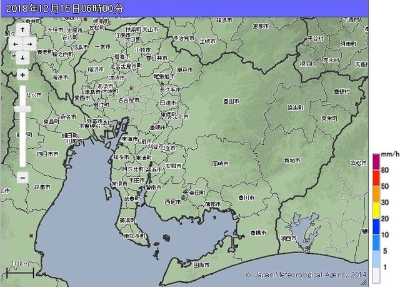The width and height of the screenshot is (400, 287).
Task: Pan the map east with right arrow
Action: pyautogui.click(x=29, y=44)
